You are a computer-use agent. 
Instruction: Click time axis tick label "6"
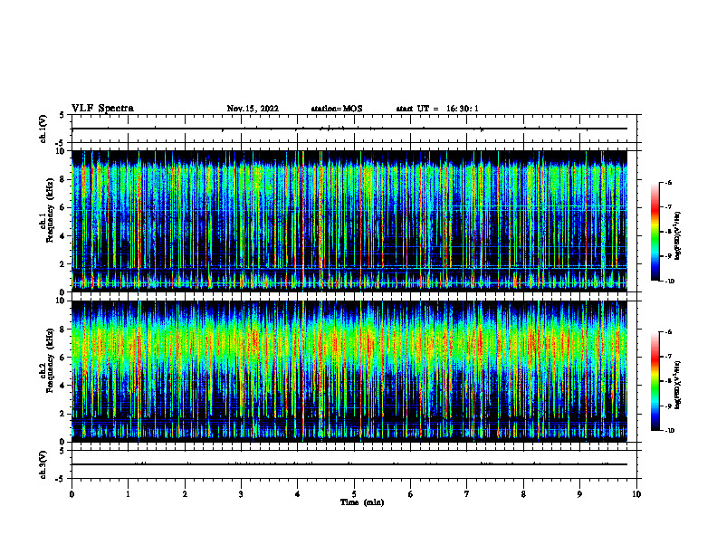(411, 494)
